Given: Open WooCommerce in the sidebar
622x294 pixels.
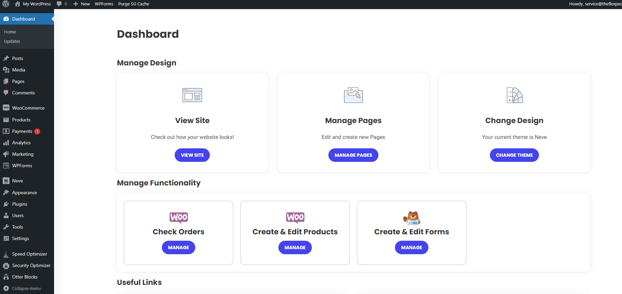Looking at the screenshot, I should click(x=28, y=108).
